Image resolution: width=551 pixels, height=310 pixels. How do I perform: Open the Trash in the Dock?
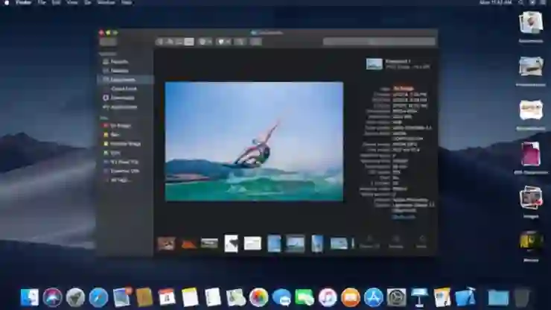(521, 297)
